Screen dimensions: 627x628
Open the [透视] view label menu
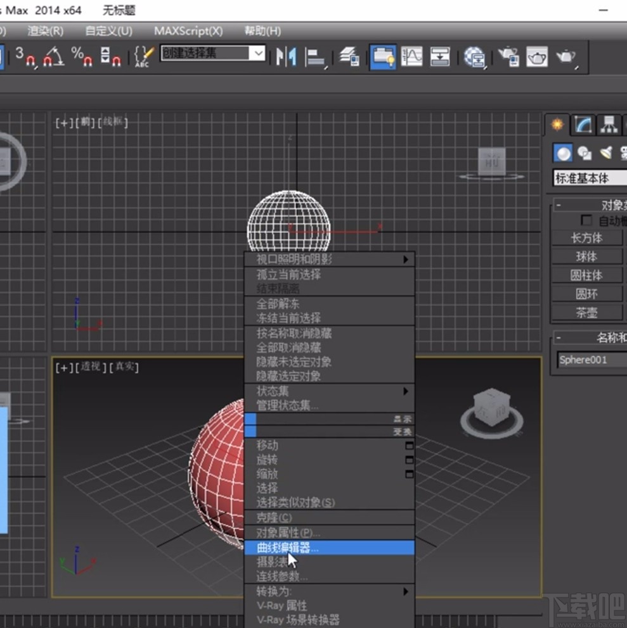91,367
